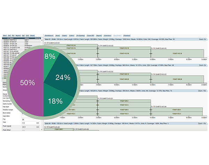Click the Styles button

(64, 36)
